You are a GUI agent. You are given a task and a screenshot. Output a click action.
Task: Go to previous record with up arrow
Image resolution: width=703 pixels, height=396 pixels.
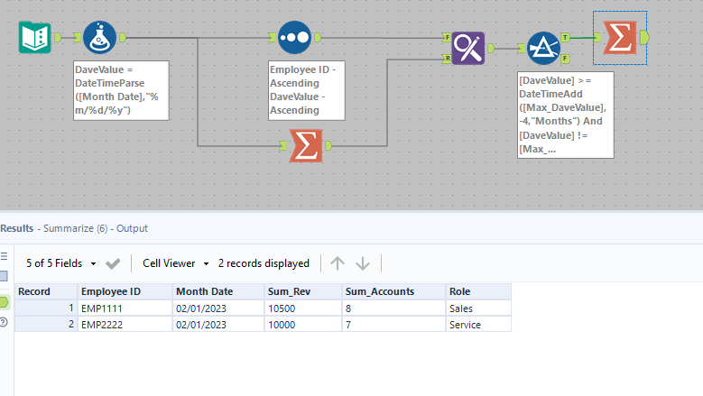338,263
